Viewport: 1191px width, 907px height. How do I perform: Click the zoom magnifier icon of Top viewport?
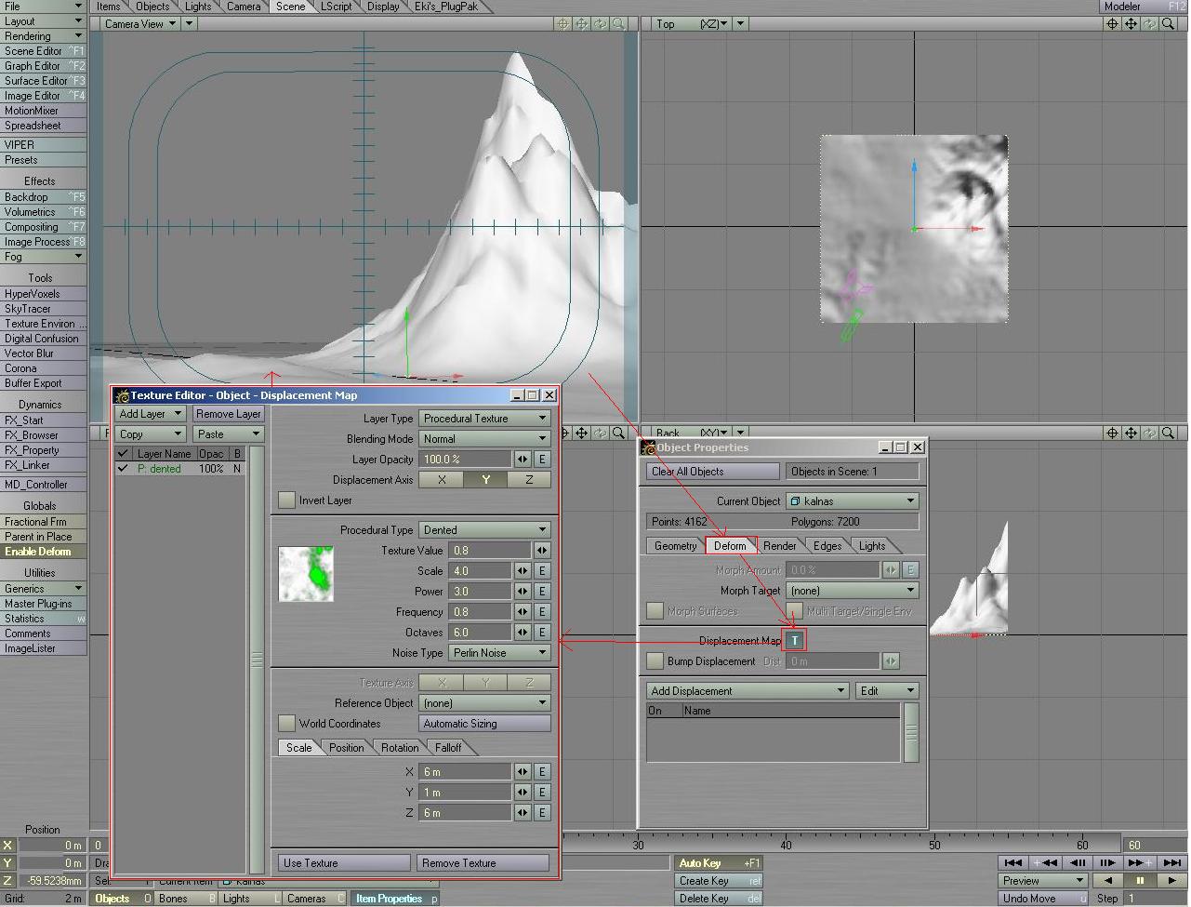1169,24
